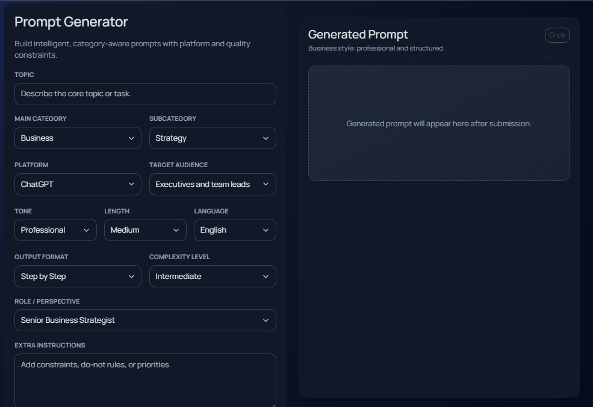Open the Length dropdown showing Medium

click(145, 230)
